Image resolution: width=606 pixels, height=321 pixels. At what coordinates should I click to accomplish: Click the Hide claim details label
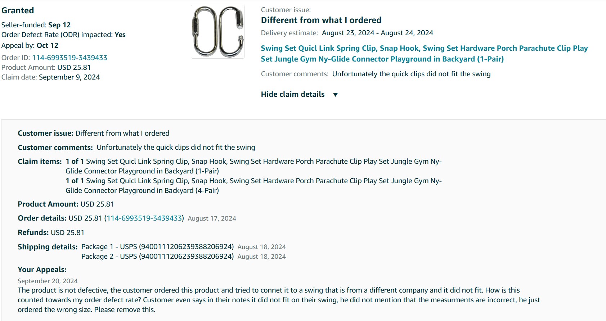click(293, 94)
